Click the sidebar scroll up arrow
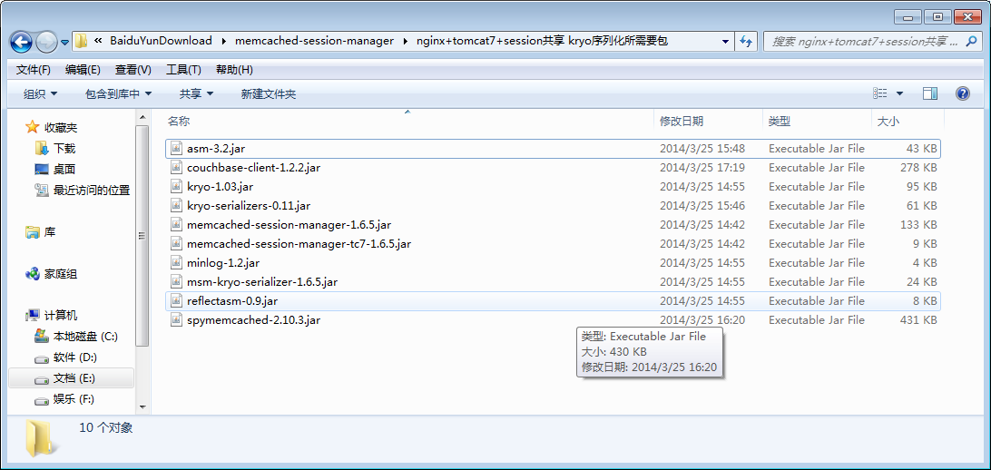 [142, 117]
